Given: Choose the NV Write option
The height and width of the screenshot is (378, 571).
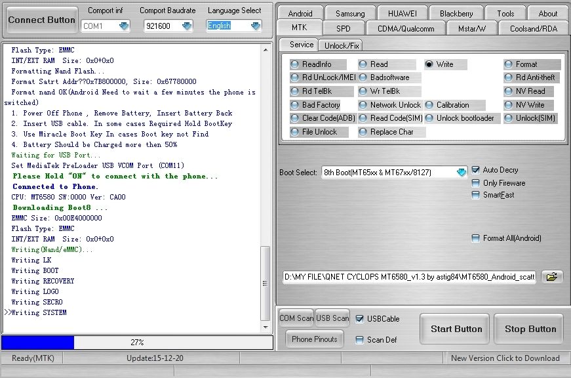Looking at the screenshot, I should [x=509, y=105].
